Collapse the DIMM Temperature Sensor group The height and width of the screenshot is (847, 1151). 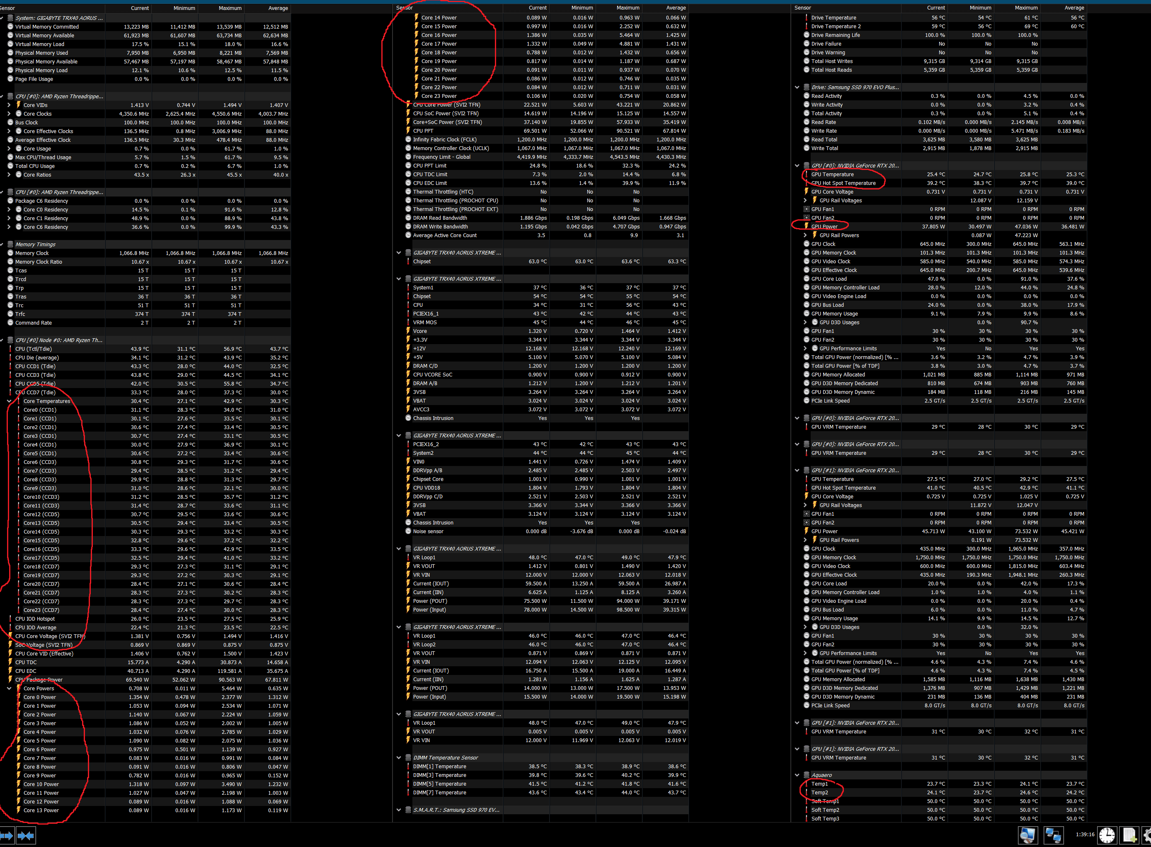(399, 758)
